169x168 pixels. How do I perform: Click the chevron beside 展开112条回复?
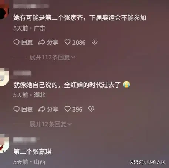tap(73, 57)
